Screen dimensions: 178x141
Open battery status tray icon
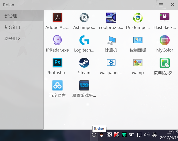point(132,135)
